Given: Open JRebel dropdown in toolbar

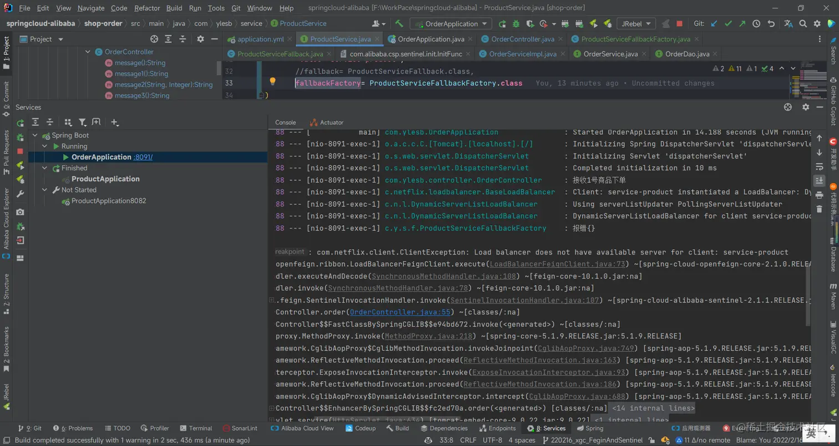Looking at the screenshot, I should [x=636, y=24].
